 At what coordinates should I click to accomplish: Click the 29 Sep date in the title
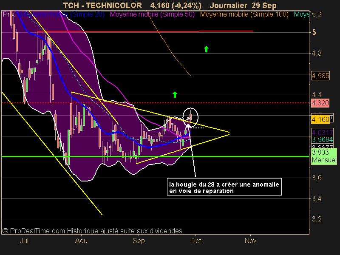[x=264, y=6]
